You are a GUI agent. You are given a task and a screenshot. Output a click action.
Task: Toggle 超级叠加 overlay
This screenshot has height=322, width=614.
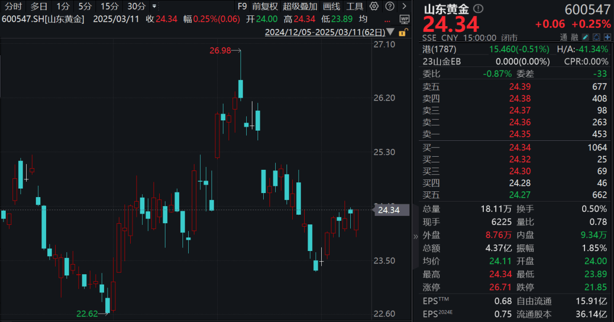click(300, 6)
